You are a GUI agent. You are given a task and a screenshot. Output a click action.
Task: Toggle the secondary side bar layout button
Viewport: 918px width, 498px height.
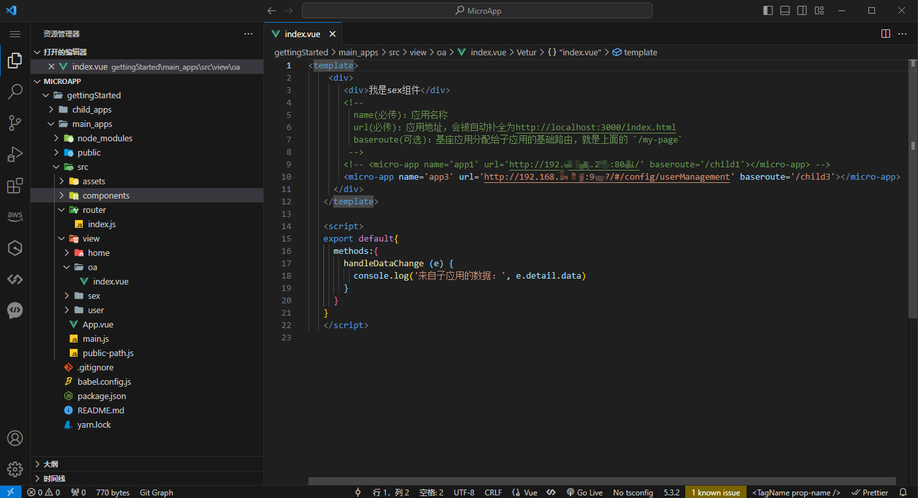pyautogui.click(x=802, y=10)
